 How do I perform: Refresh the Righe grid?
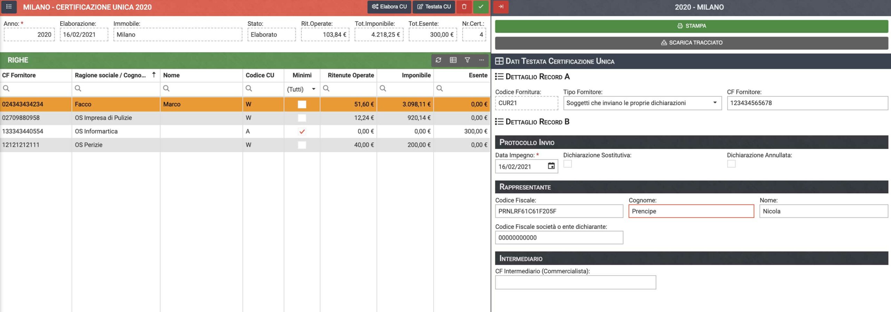(x=438, y=60)
